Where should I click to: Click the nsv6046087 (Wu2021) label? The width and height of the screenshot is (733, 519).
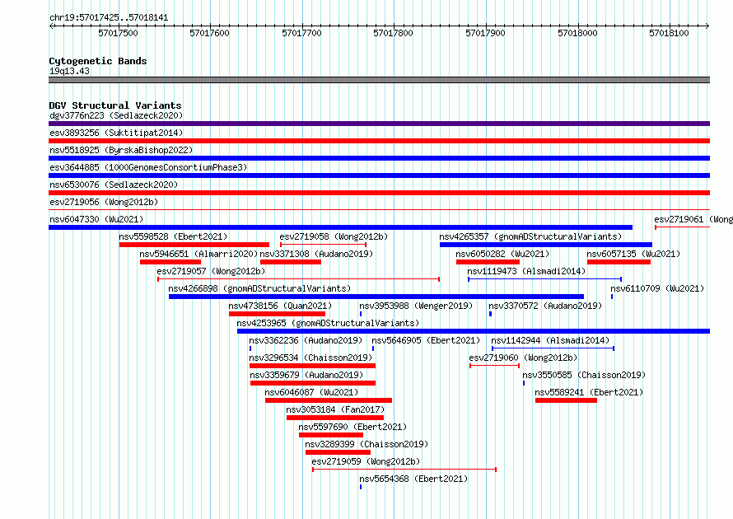pyautogui.click(x=311, y=392)
